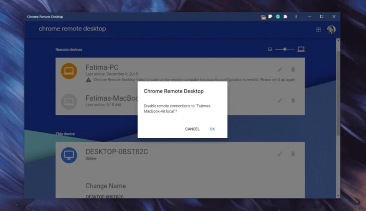Click the Change Name heading
This screenshot has height=211, width=366.
point(106,186)
